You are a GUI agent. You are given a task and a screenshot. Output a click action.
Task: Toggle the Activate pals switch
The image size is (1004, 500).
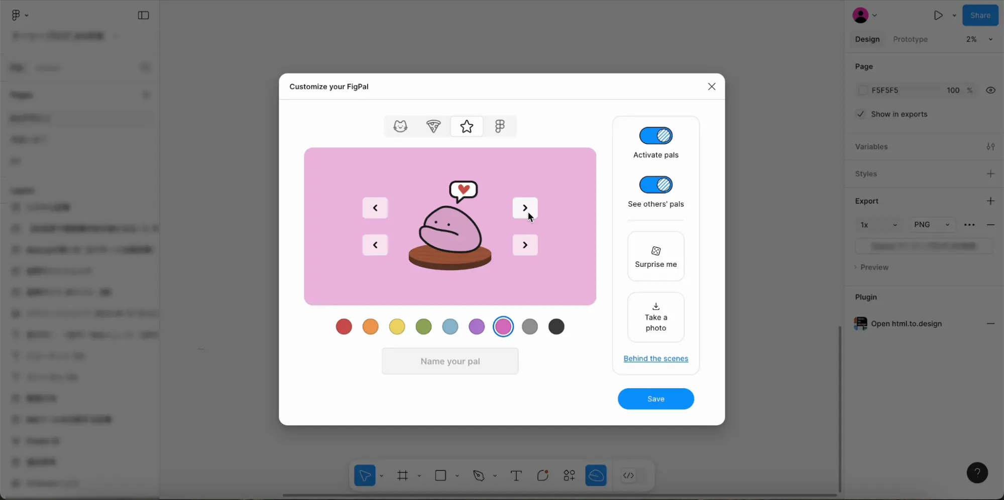tap(656, 135)
